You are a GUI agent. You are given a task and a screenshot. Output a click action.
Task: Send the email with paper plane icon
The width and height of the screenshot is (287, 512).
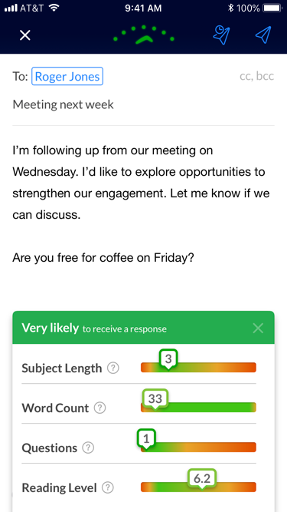(x=263, y=35)
